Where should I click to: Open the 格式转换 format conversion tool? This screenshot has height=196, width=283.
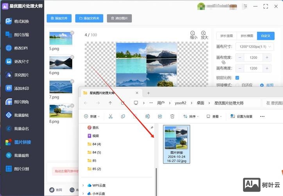[x=17, y=21]
